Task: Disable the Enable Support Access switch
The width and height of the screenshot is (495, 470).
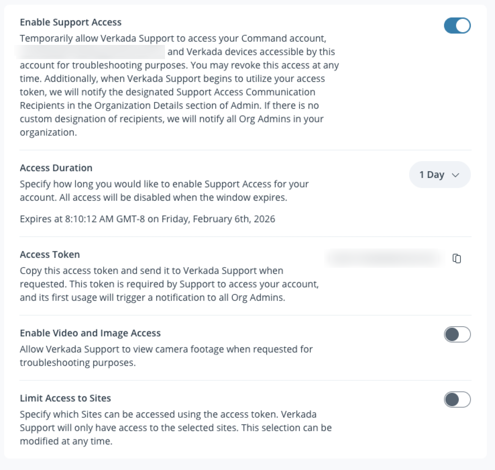Action: click(457, 26)
